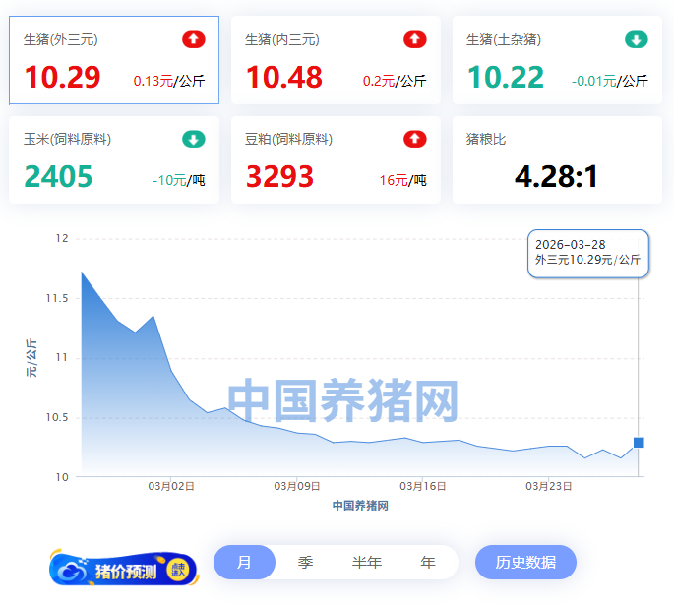Click green down arrow on 生猪(土杂猪) card
Image resolution: width=674 pixels, height=606 pixels.
point(637,40)
